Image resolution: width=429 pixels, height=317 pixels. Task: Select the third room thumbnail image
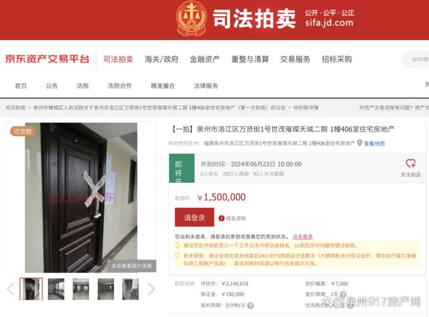(x=80, y=289)
